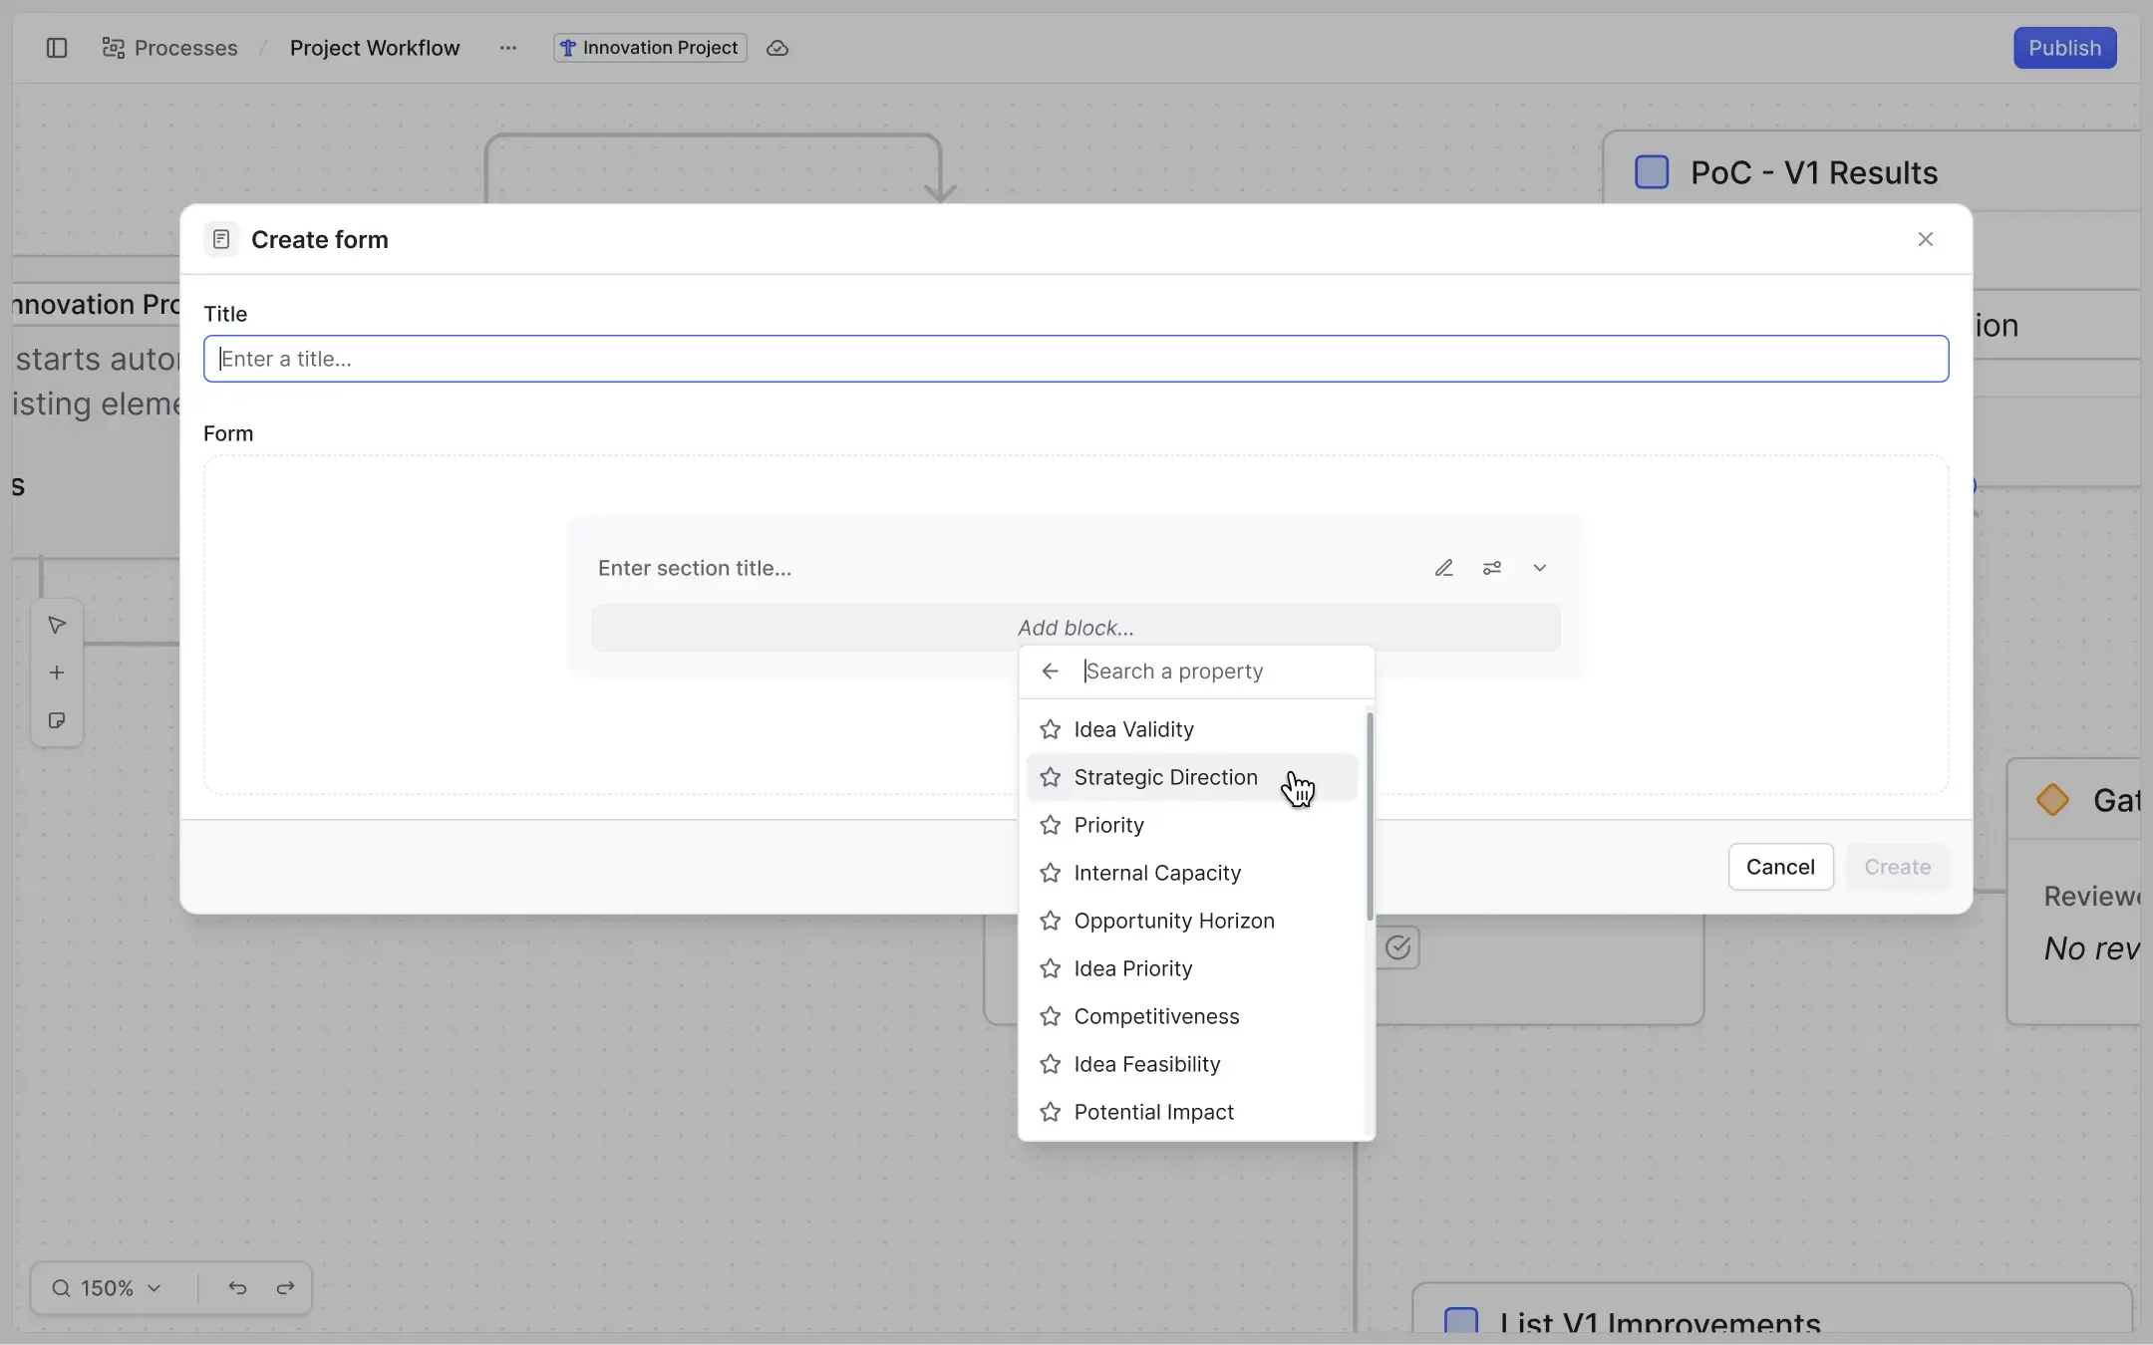Click star icon beside Competitiveness

point(1050,1016)
